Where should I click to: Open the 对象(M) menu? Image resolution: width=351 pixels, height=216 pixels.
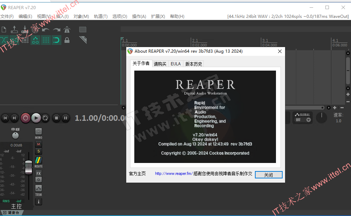coord(81,17)
